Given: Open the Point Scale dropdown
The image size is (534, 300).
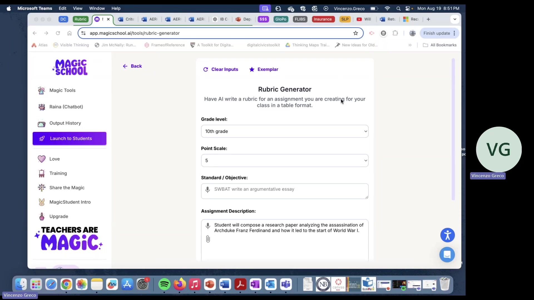Looking at the screenshot, I should [x=285, y=160].
